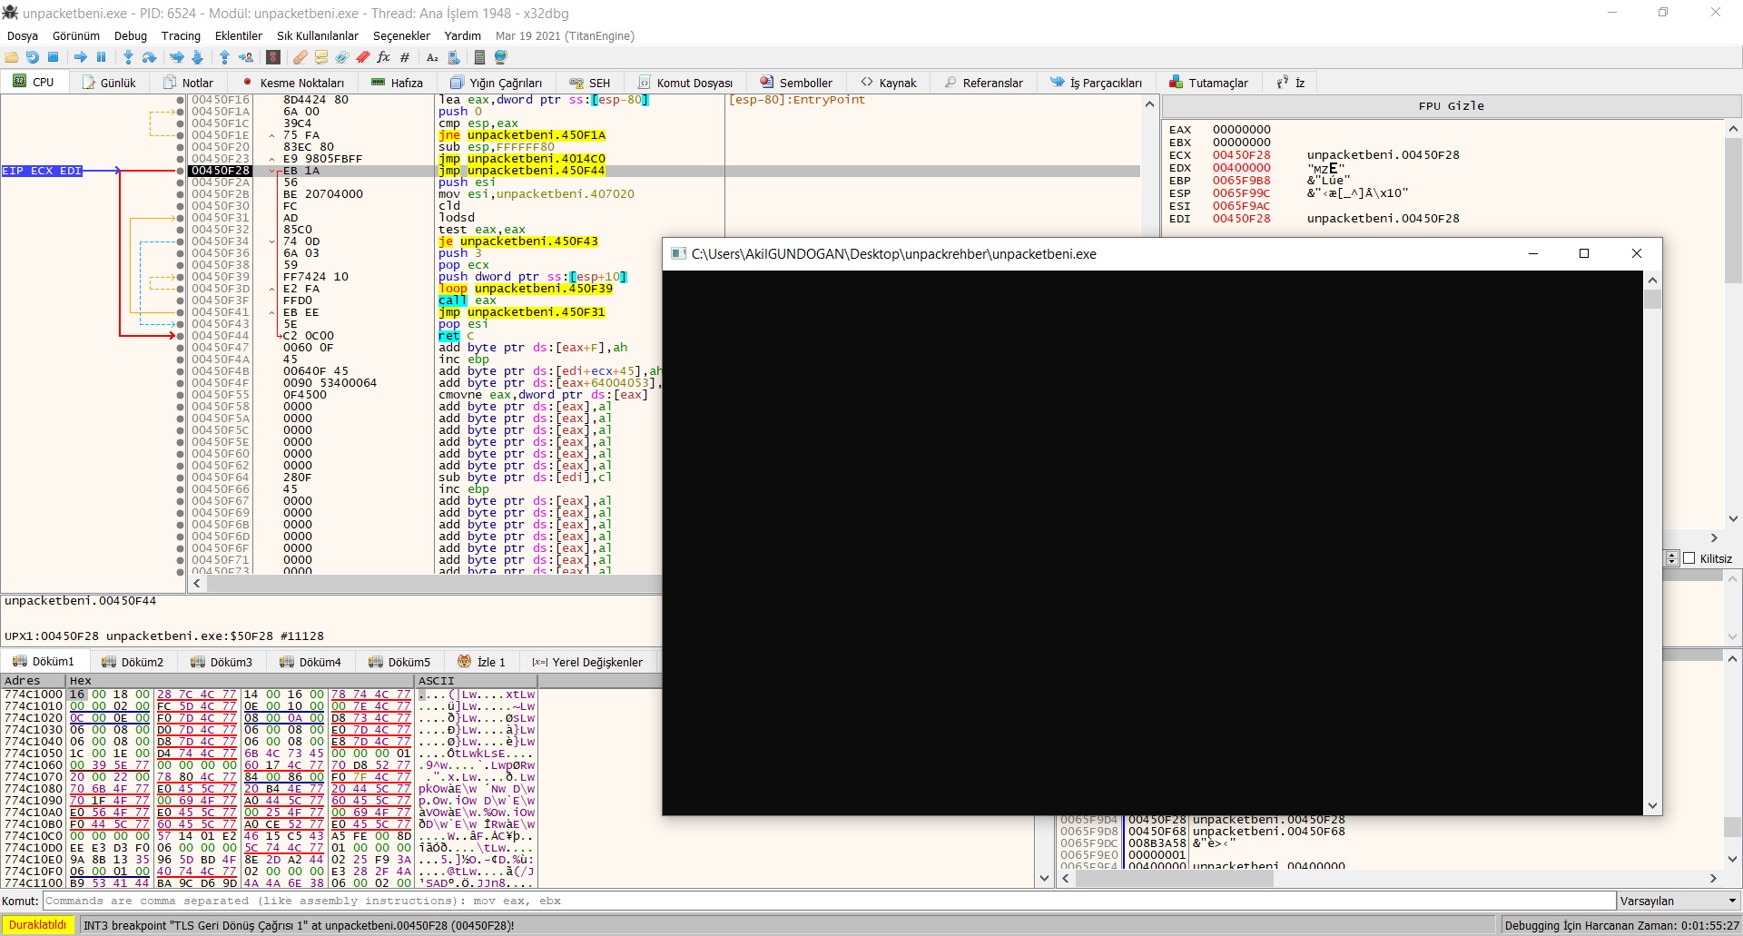The width and height of the screenshot is (1743, 936).
Task: Open the Scylla plugin icon
Action: tap(273, 57)
